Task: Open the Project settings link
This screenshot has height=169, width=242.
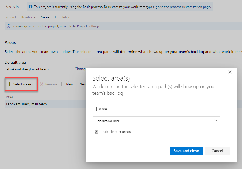Action: 88,26
